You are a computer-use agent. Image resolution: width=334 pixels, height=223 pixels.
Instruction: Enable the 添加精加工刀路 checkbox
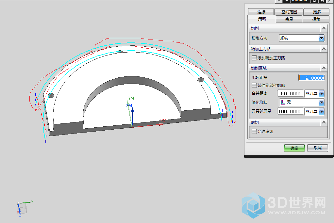[x=254, y=58]
